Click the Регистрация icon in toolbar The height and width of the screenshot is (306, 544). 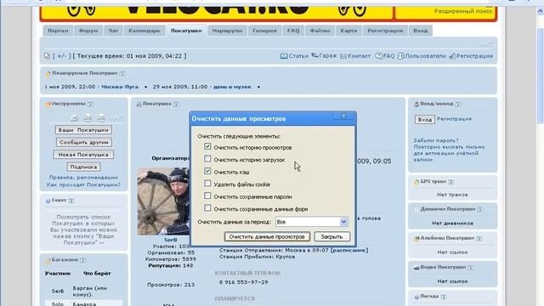pyautogui.click(x=452, y=56)
